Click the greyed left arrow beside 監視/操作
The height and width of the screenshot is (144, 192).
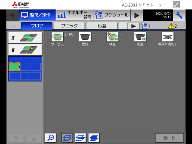(x=13, y=15)
